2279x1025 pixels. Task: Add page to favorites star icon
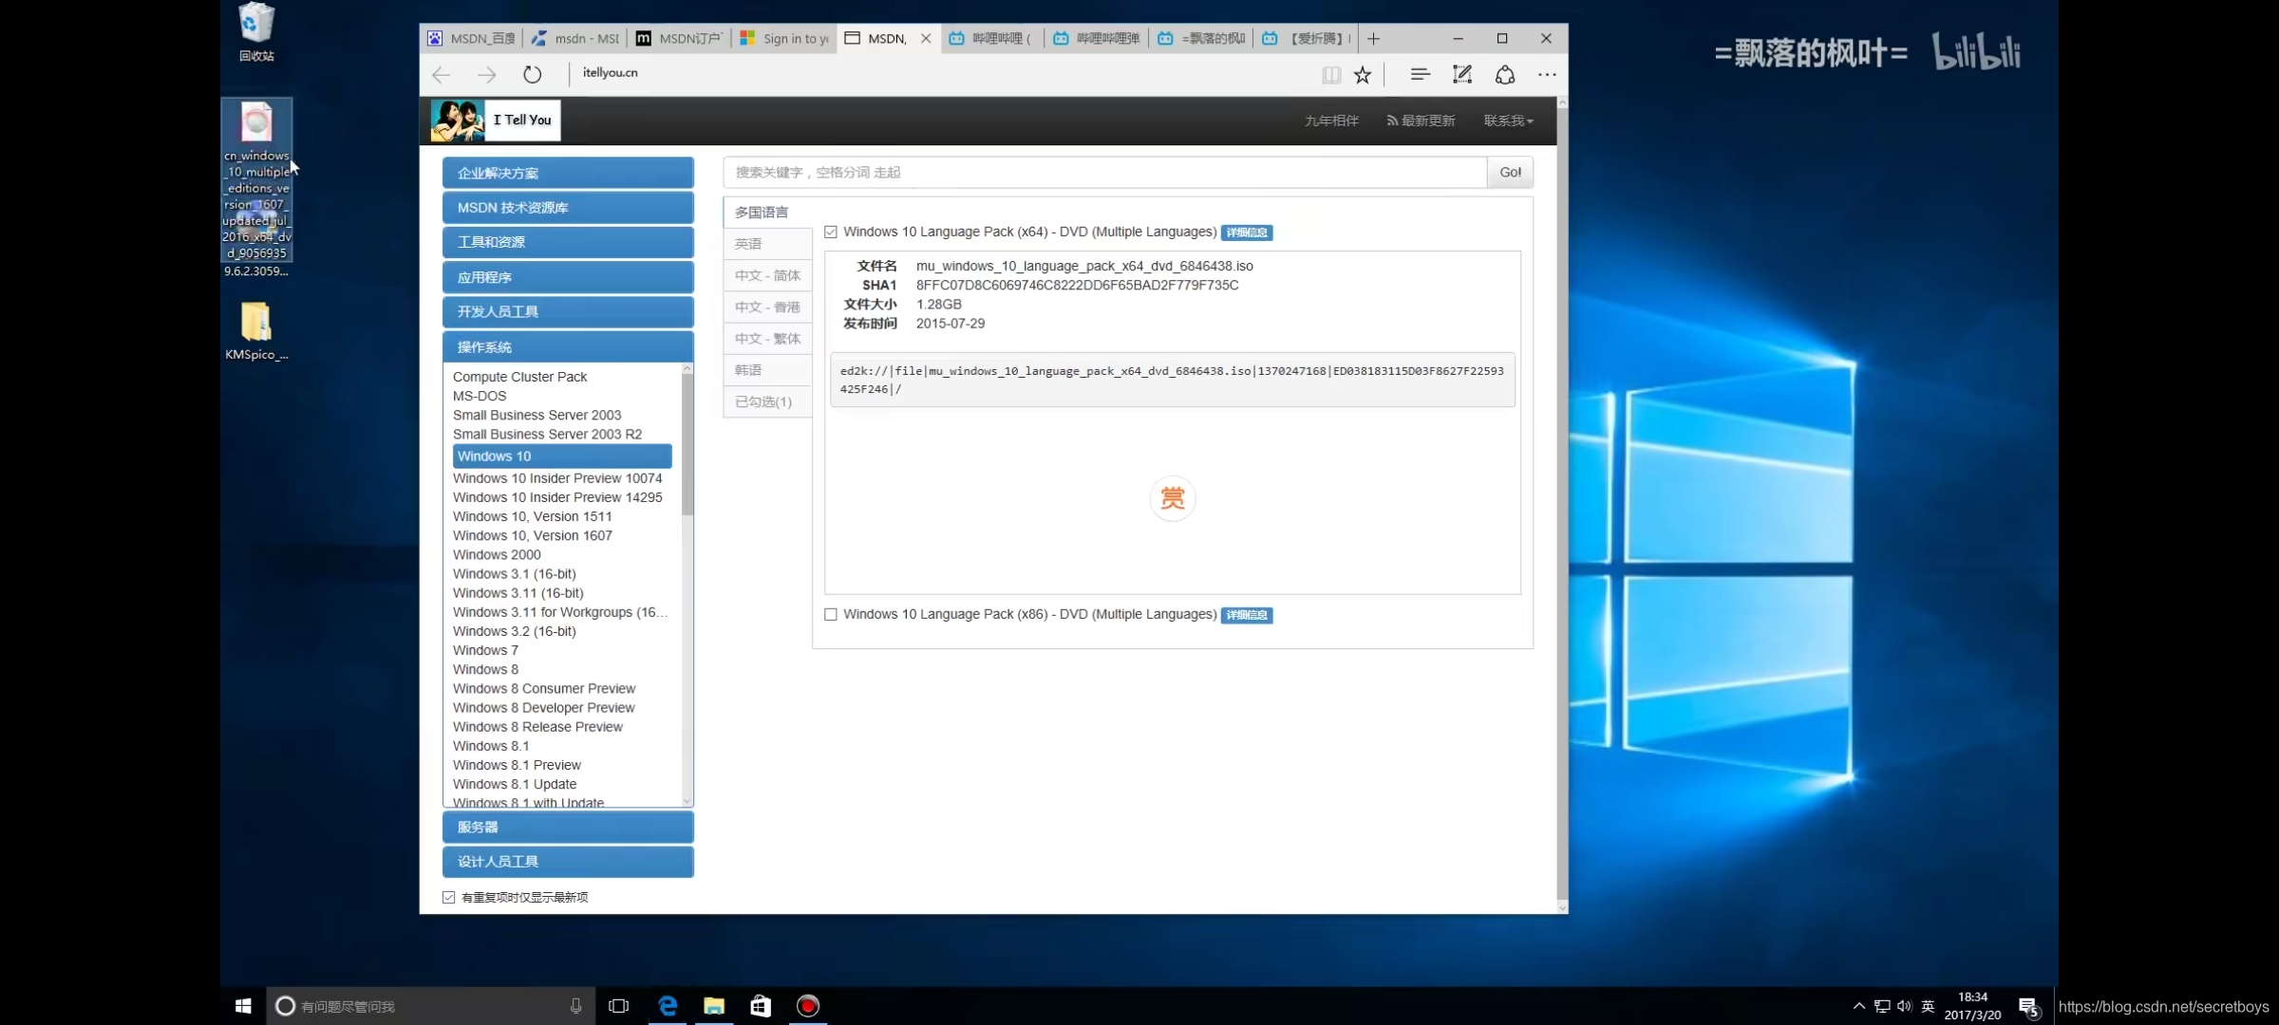click(1363, 75)
